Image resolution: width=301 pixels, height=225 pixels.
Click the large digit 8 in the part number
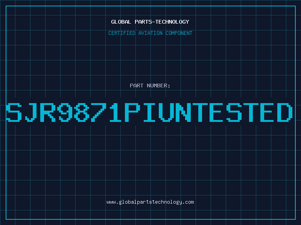coord(82,112)
